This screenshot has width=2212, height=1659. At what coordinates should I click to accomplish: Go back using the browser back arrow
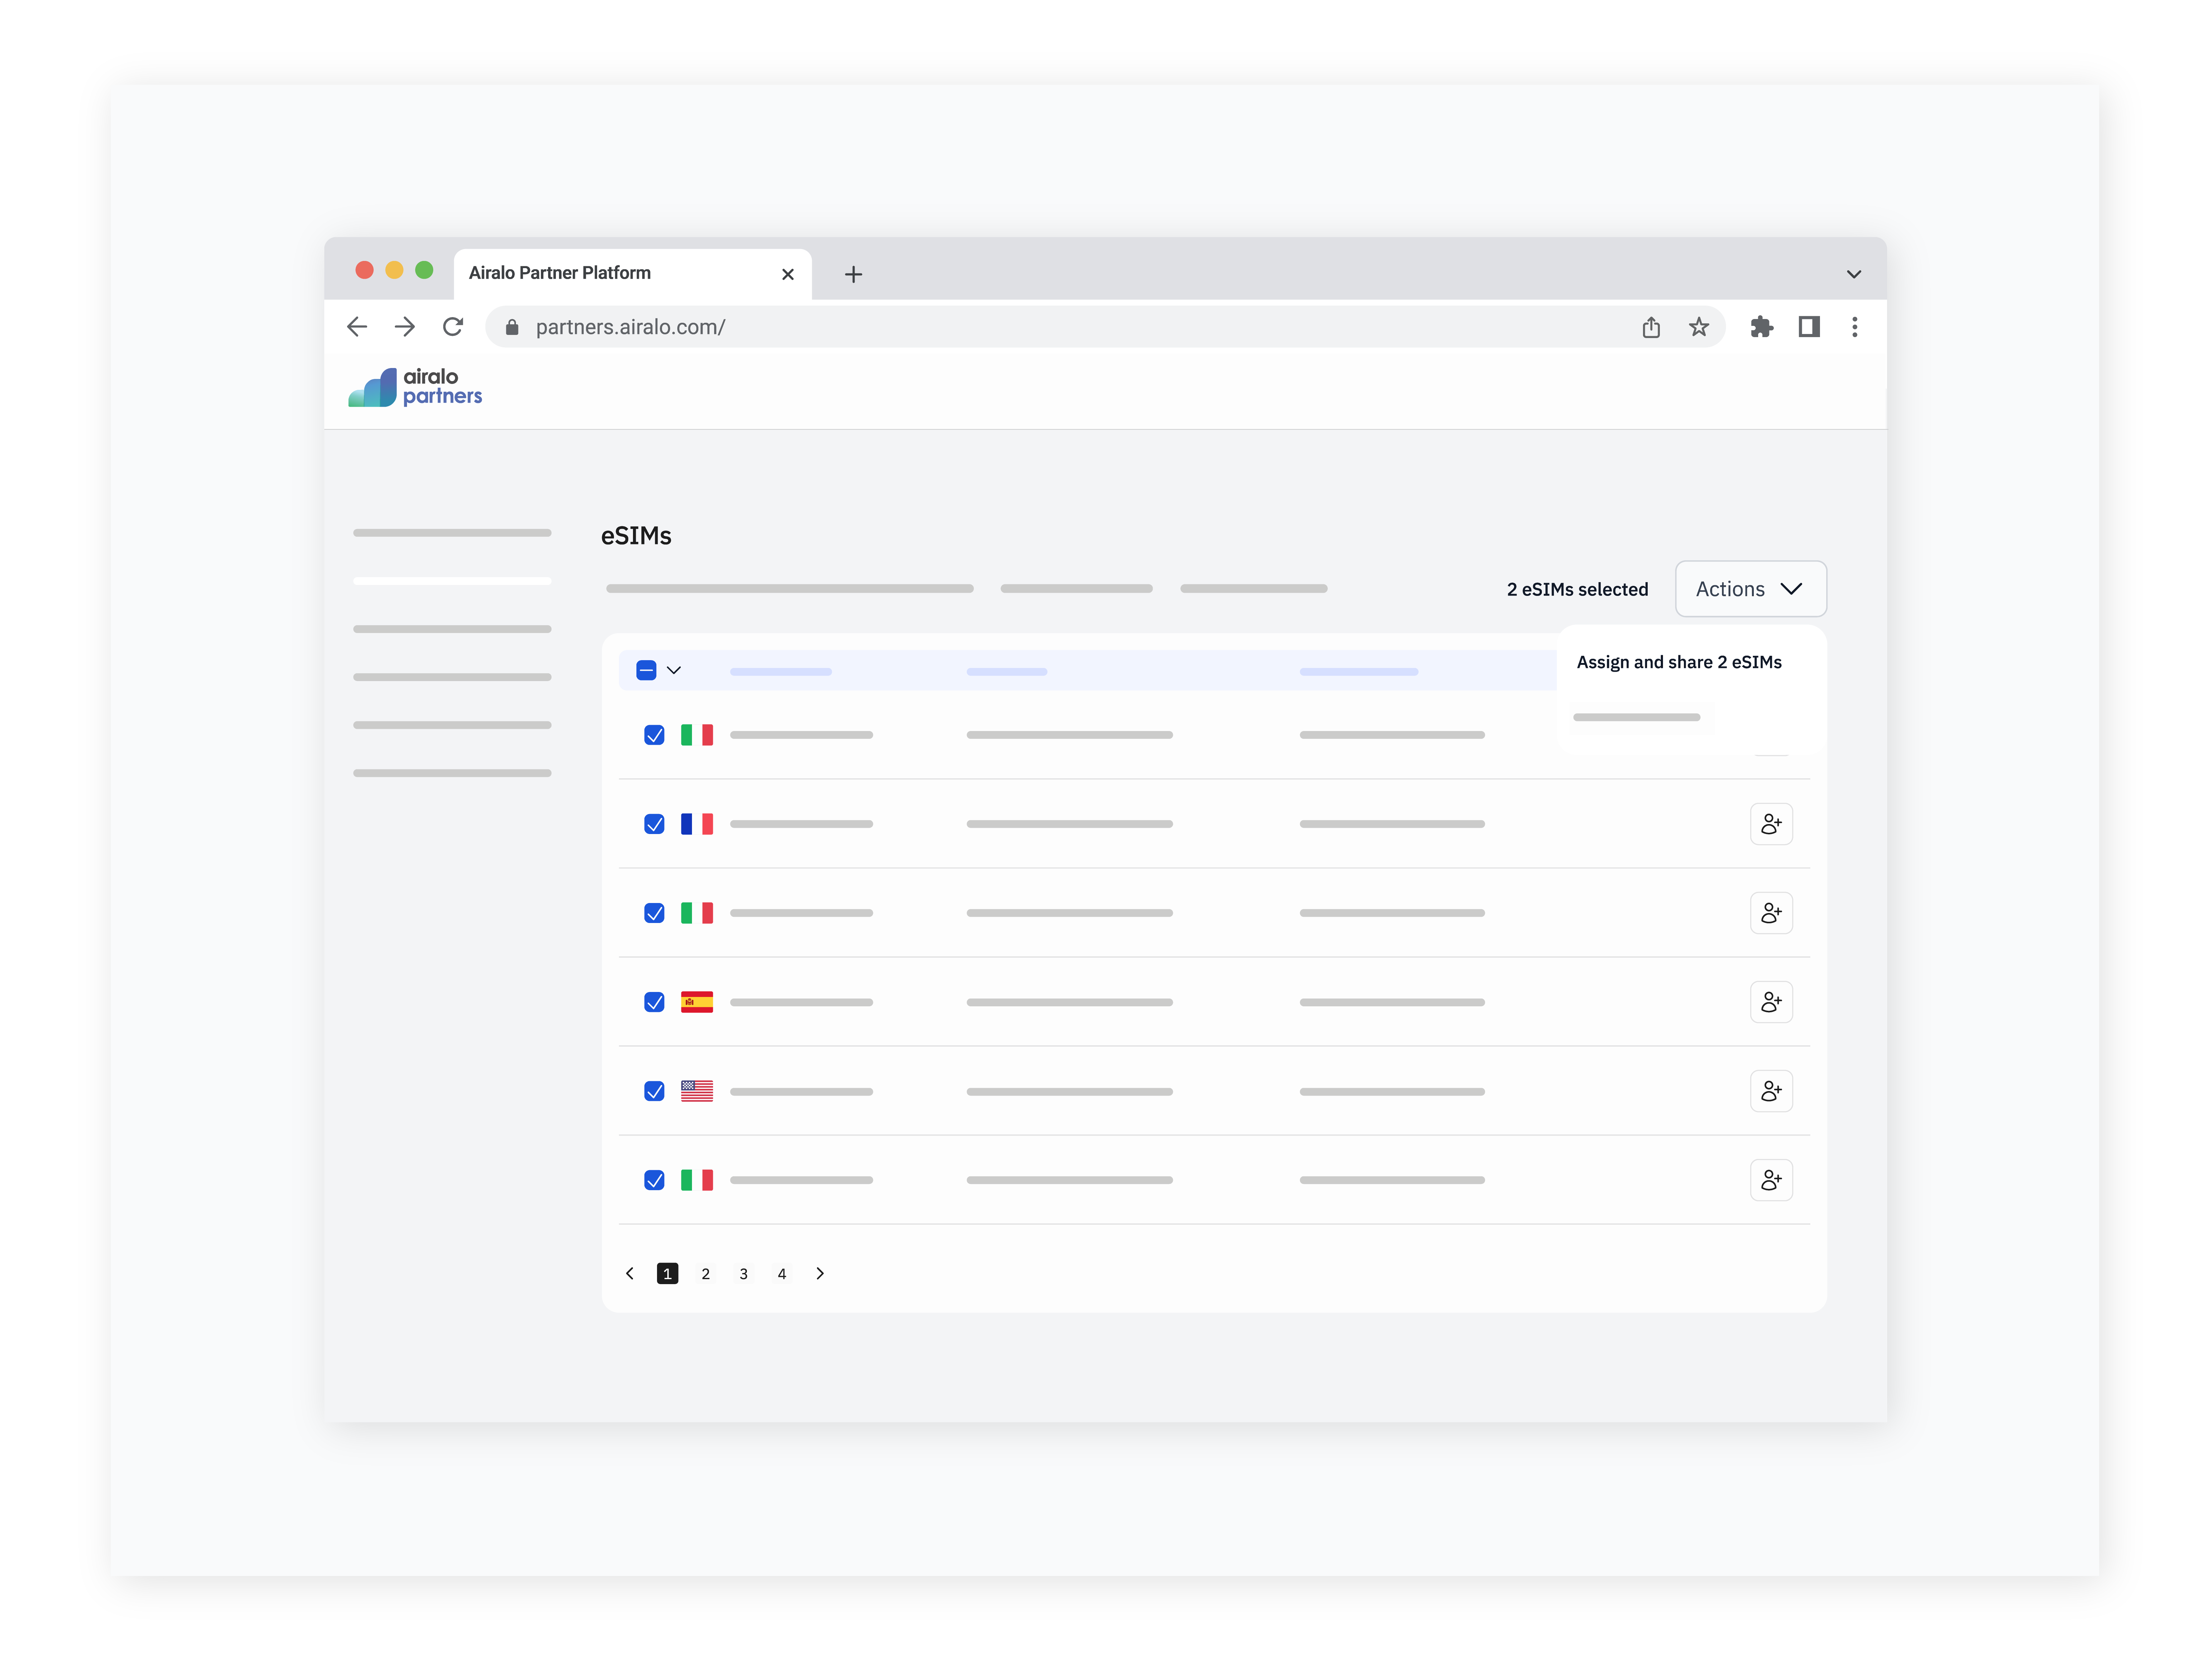(x=357, y=327)
